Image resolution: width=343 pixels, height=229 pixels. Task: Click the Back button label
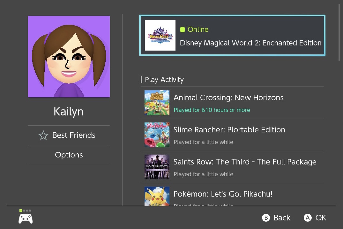(x=282, y=218)
